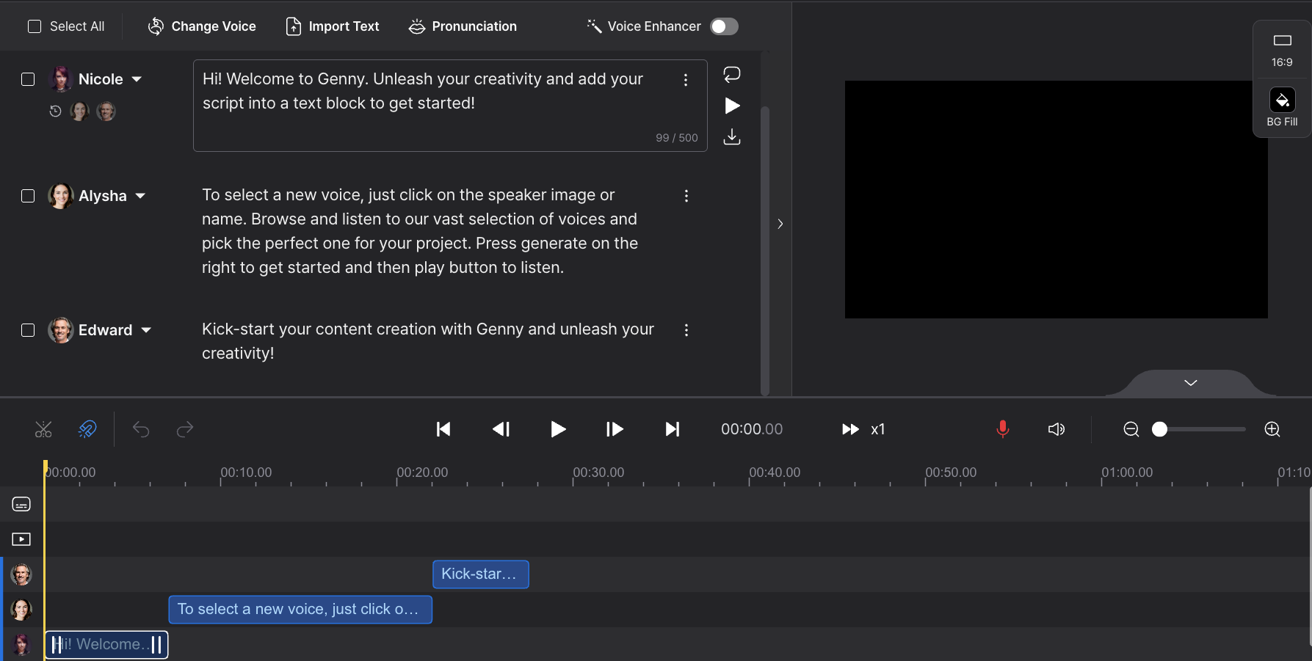Check the Select All checkbox
The image size is (1312, 661).
point(35,26)
